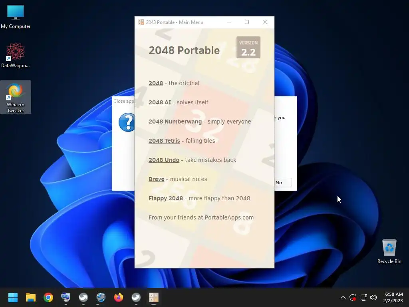Image resolution: width=409 pixels, height=307 pixels.
Task: Open the clock showing 6:58 AM
Action: pyautogui.click(x=393, y=297)
